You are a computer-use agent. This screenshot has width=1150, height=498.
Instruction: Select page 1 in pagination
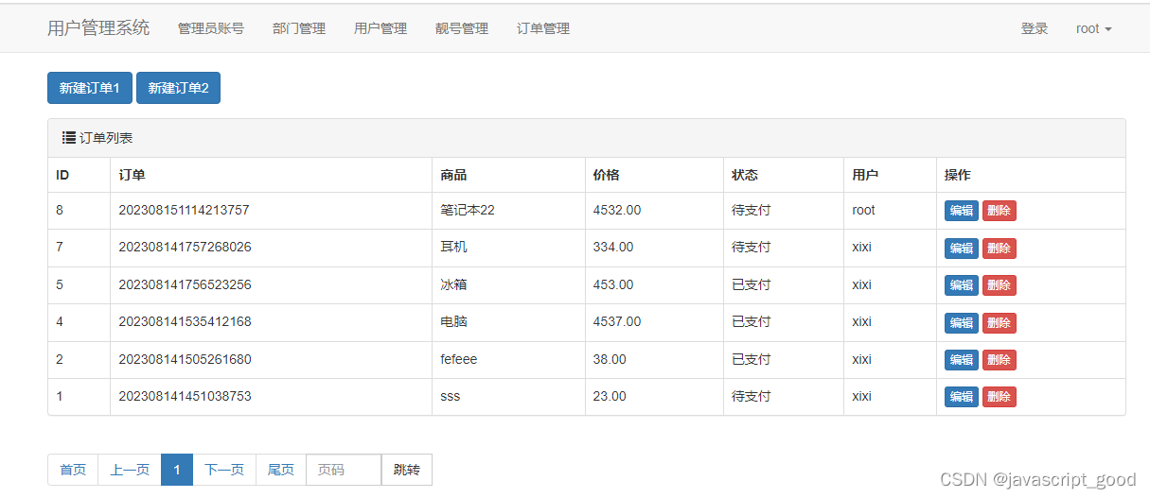pos(177,470)
